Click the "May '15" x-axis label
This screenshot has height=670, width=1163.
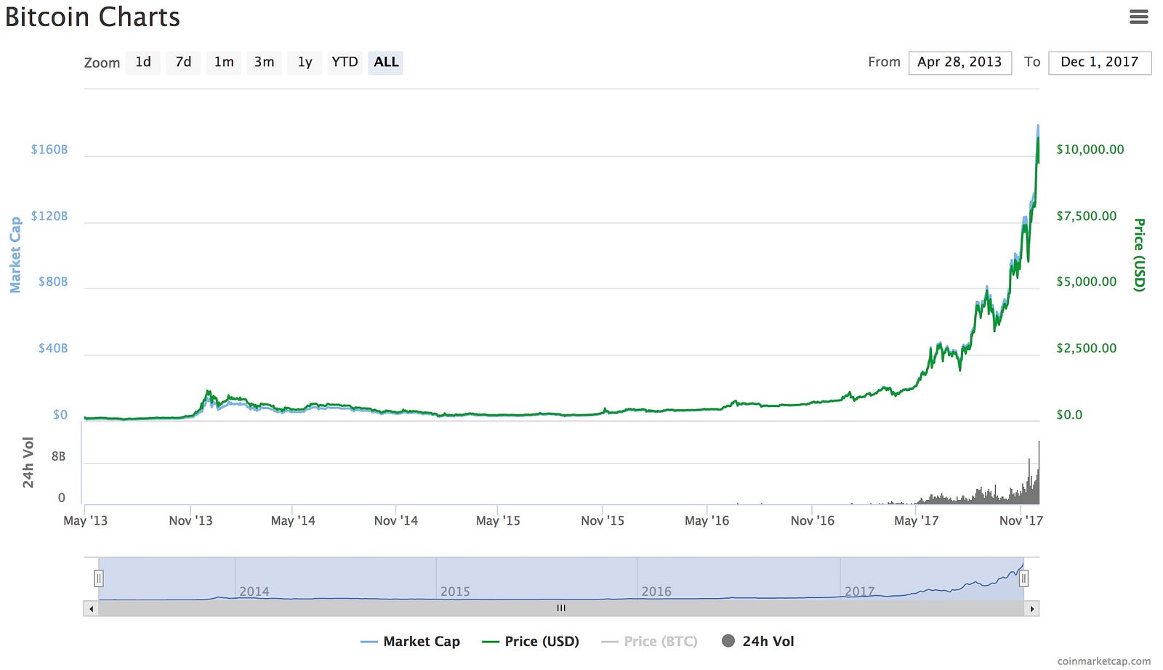pos(498,520)
